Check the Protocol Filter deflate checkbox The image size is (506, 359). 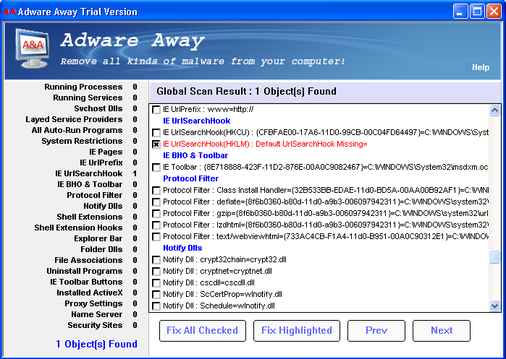[156, 202]
